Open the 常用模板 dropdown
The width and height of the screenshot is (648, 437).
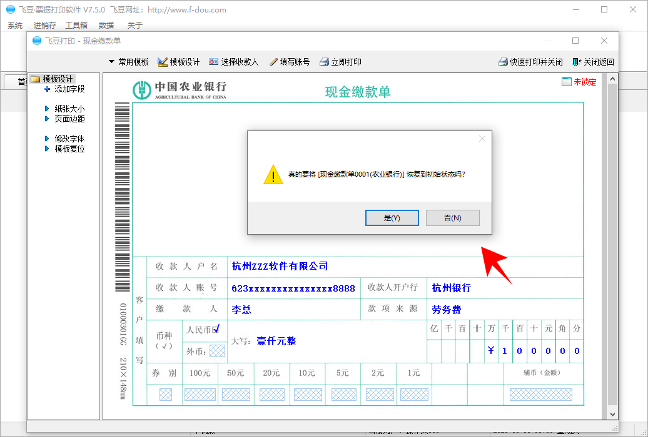pos(128,62)
